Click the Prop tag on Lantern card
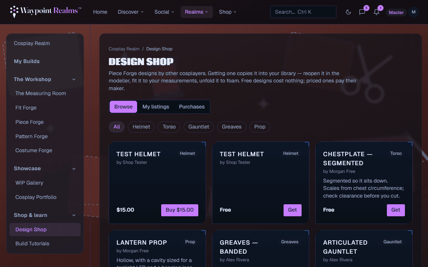 click(x=190, y=242)
